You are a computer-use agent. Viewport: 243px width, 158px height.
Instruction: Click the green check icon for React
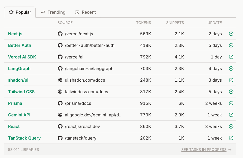[x=231, y=126]
